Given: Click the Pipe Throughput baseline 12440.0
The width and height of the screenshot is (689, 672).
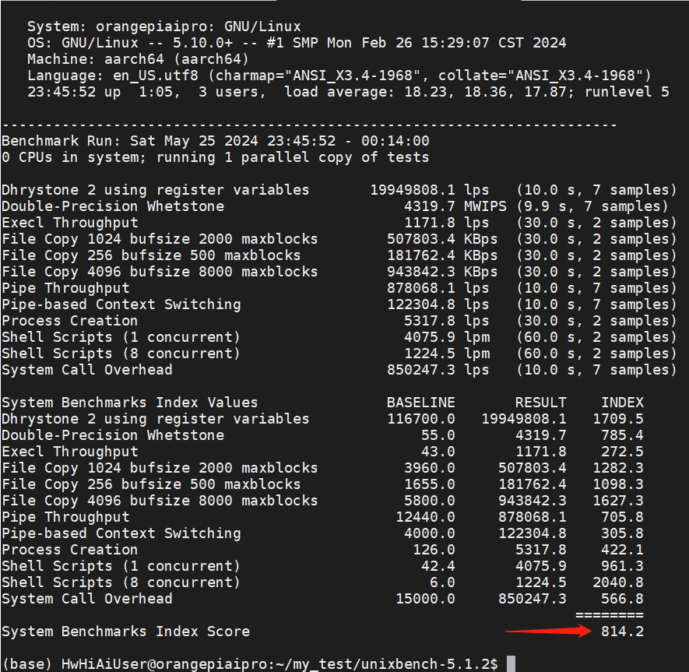Looking at the screenshot, I should tap(425, 517).
